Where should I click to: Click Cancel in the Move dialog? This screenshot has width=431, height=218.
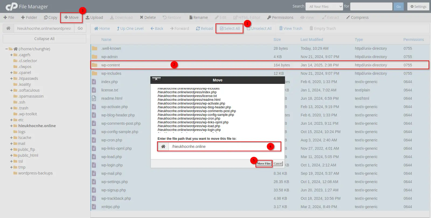click(278, 163)
